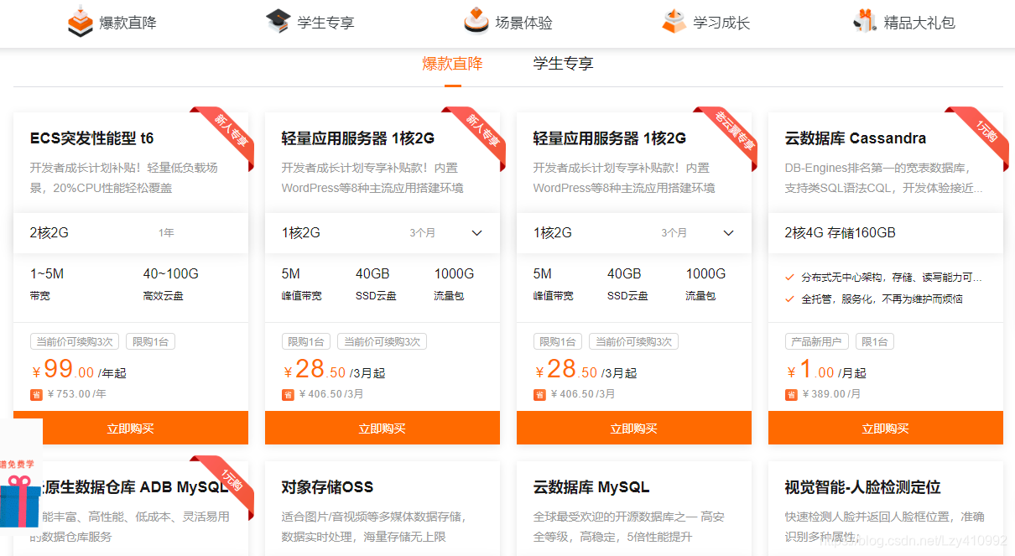Switch to the 学生专享 tab

click(x=564, y=64)
